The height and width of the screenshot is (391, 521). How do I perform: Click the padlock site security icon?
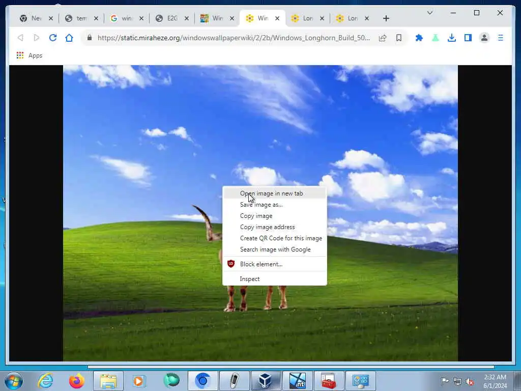pyautogui.click(x=90, y=38)
